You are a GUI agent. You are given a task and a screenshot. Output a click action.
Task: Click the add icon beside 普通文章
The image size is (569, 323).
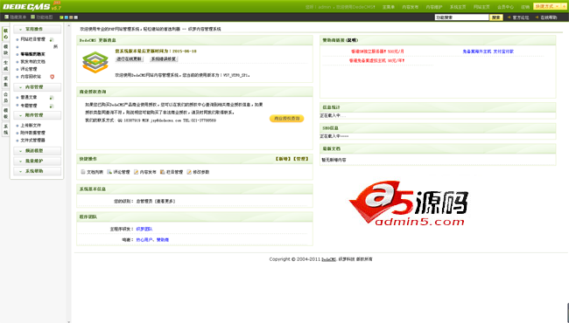(x=52, y=97)
